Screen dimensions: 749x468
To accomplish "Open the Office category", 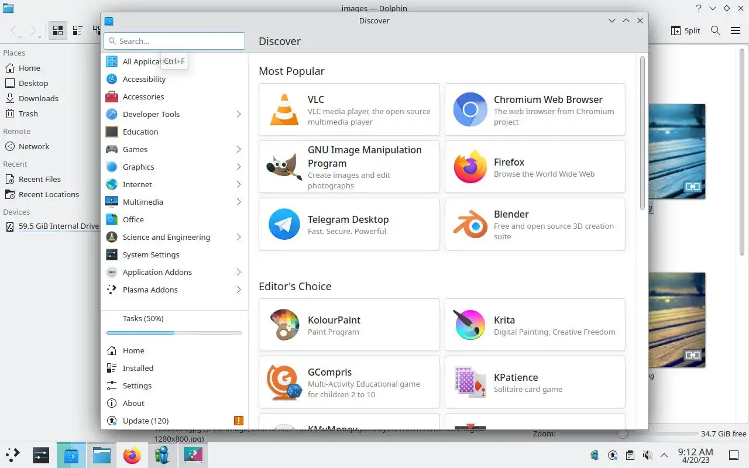I will (x=174, y=219).
